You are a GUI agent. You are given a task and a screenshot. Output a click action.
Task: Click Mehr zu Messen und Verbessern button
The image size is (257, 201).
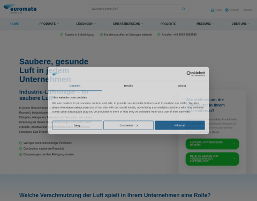coord(213,159)
